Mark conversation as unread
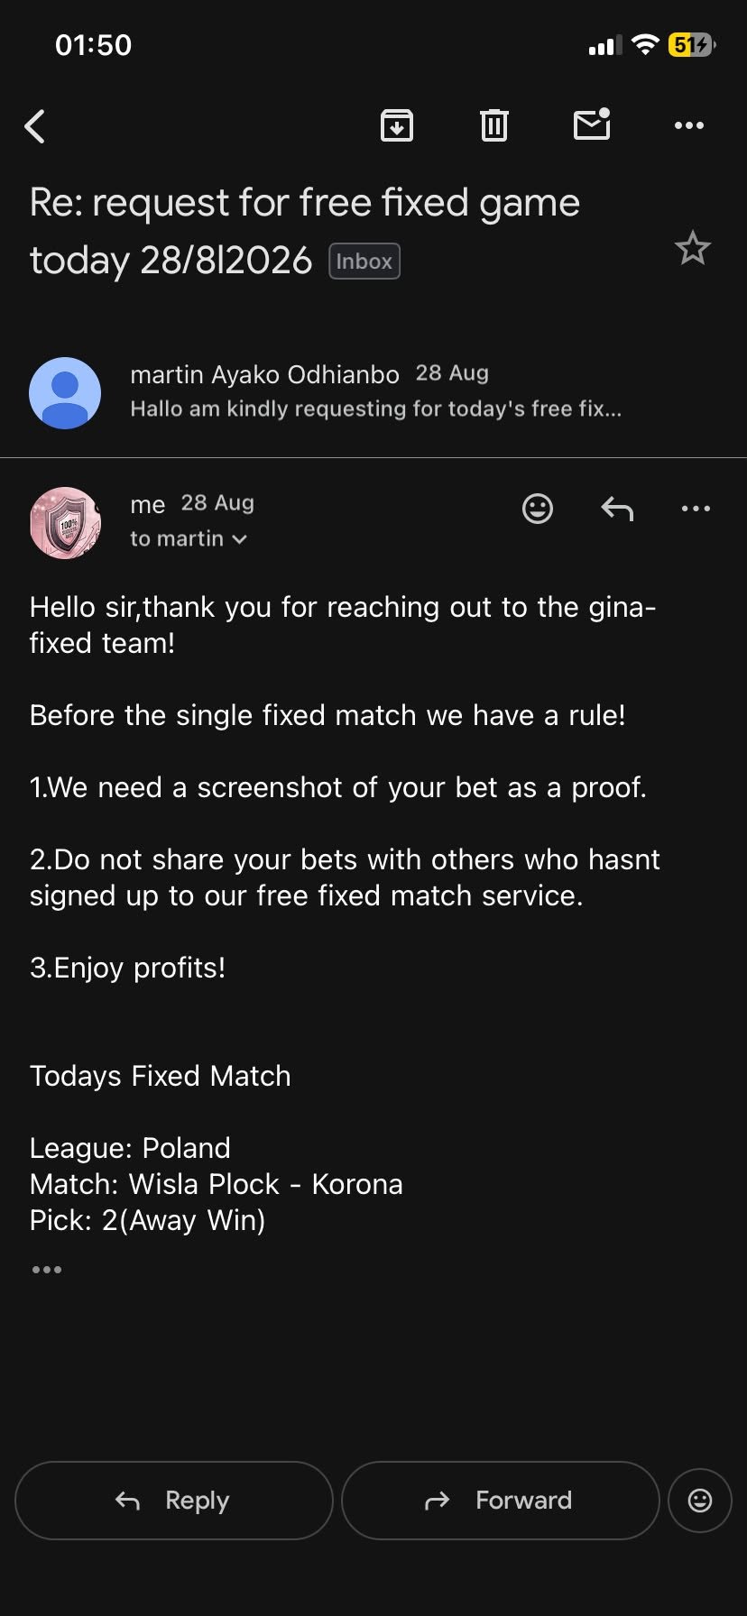The image size is (747, 1616). pos(592,124)
